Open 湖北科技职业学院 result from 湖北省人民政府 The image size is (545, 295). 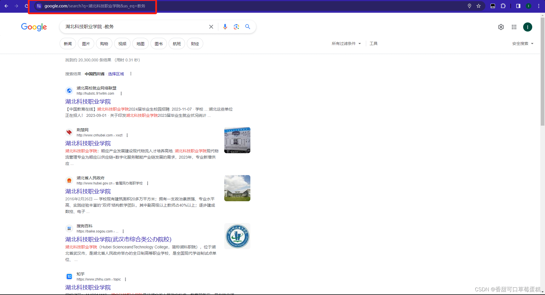[88, 191]
